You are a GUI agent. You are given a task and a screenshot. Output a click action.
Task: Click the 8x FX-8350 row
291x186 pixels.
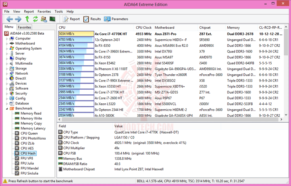(171, 46)
